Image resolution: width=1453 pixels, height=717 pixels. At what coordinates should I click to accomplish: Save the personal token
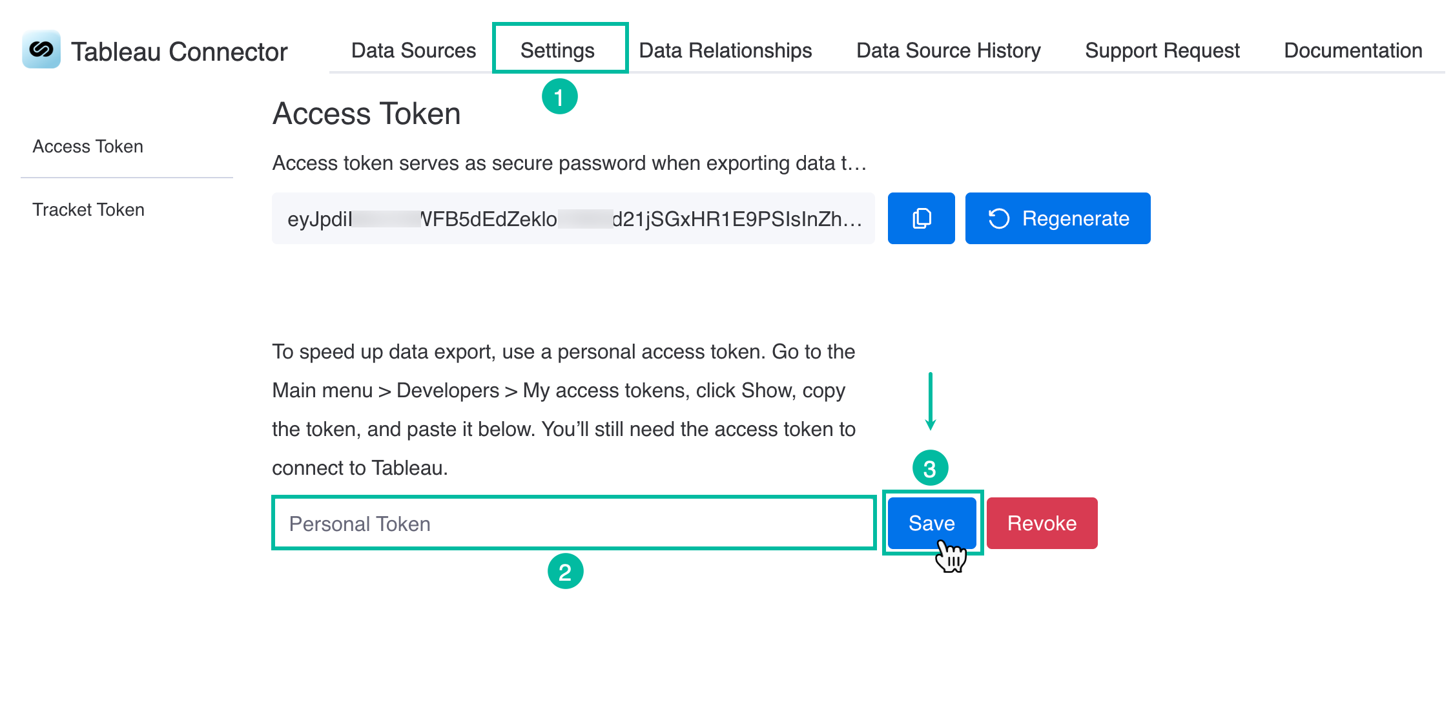932,523
